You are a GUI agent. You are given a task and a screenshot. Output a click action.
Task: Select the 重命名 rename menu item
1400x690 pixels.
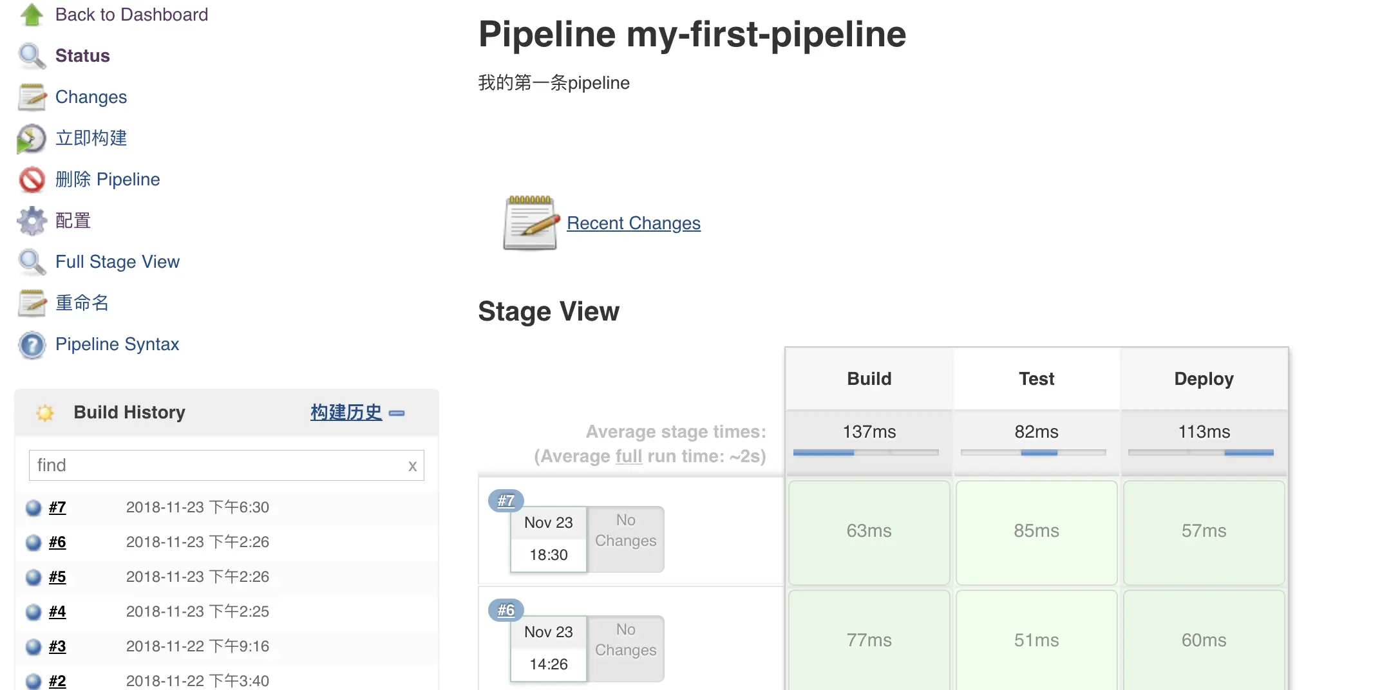coord(82,303)
